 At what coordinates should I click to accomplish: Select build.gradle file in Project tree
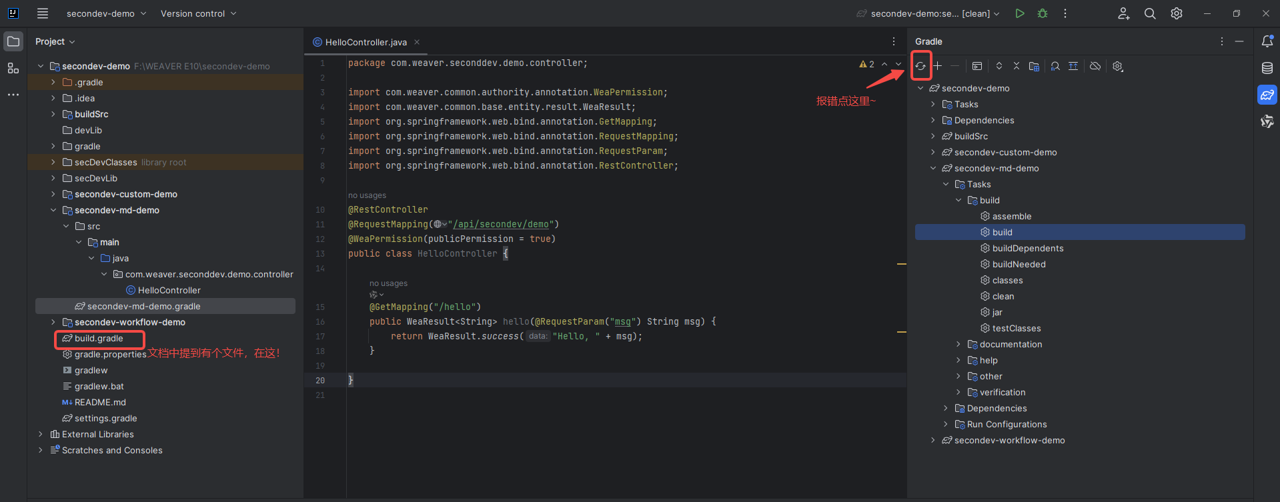(x=99, y=338)
